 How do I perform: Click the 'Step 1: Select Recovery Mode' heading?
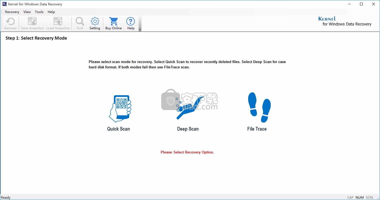(x=36, y=38)
